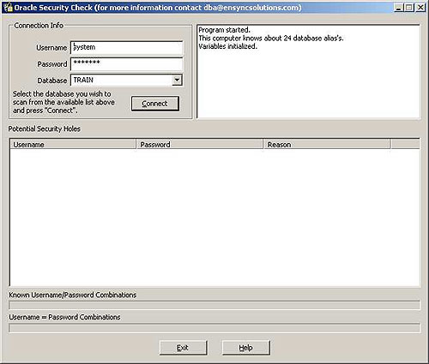Minimize the Oracle Security Check window
This screenshot has width=429, height=364.
[398, 8]
